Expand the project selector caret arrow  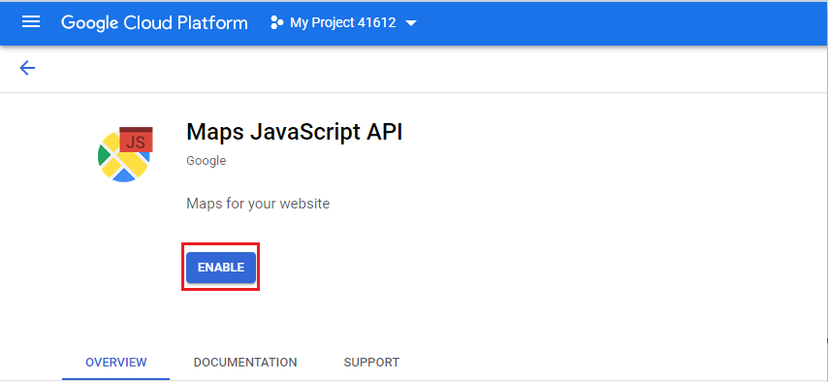pyautogui.click(x=411, y=23)
